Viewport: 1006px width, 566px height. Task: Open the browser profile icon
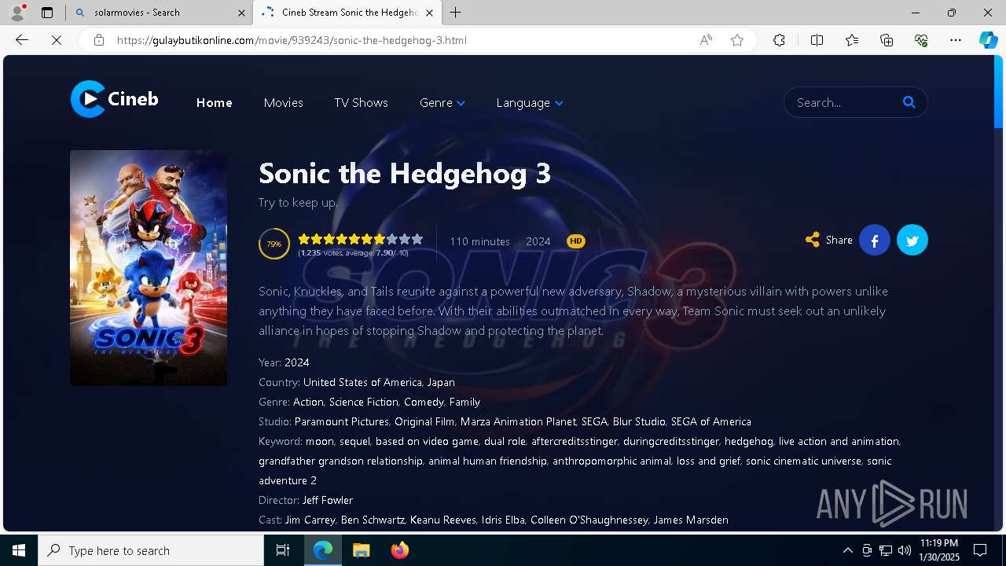[x=17, y=13]
